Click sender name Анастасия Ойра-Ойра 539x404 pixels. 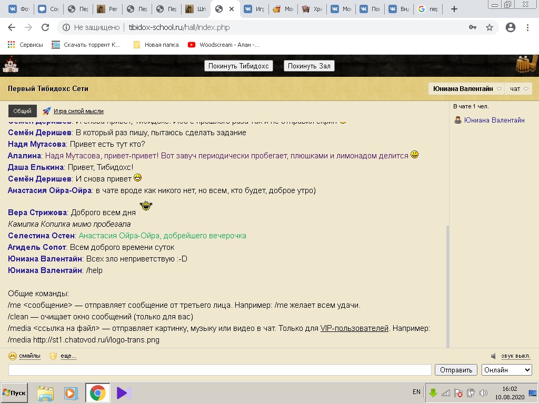pos(50,190)
